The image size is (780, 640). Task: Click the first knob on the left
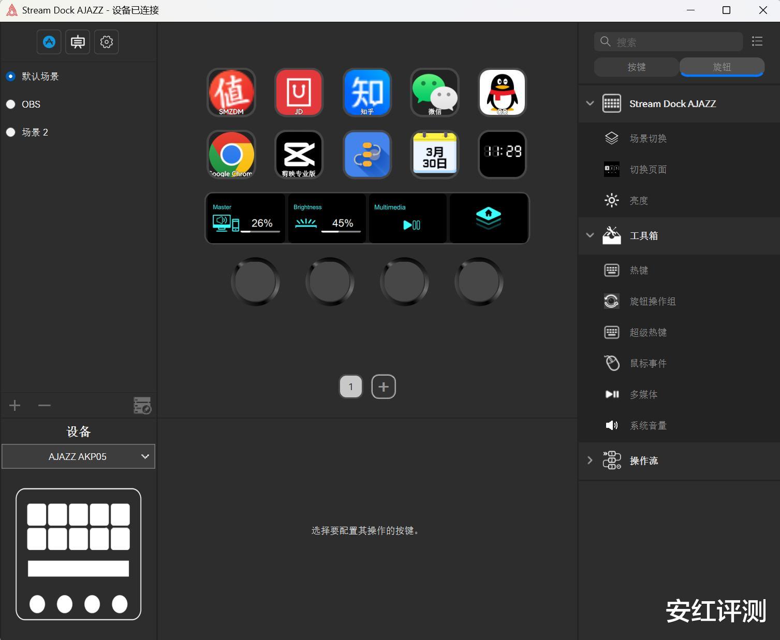tap(256, 282)
